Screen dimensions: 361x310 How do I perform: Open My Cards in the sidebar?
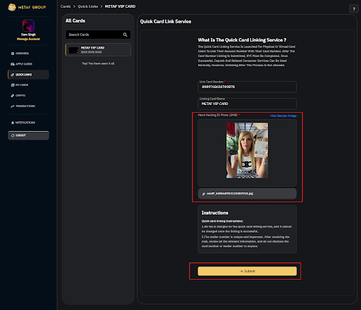tap(20, 85)
